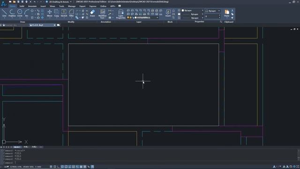Select the Polyline tool
Image resolution: width=300 pixels, height=169 pixels.
[12, 13]
